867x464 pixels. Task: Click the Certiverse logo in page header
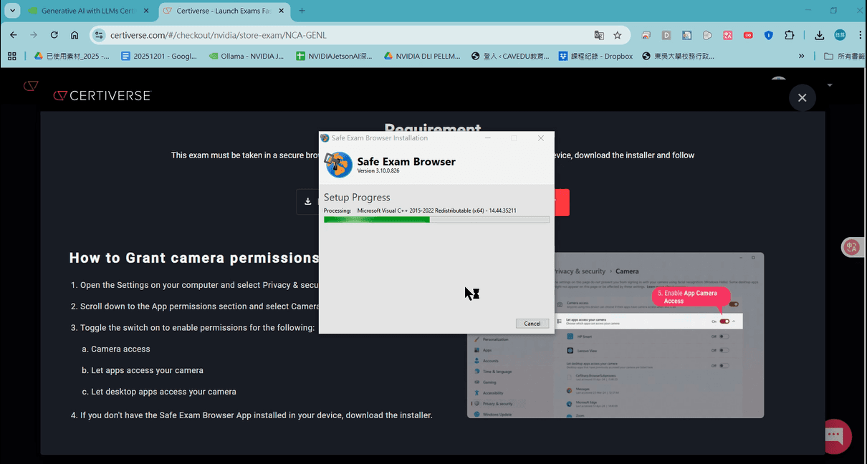click(x=102, y=95)
